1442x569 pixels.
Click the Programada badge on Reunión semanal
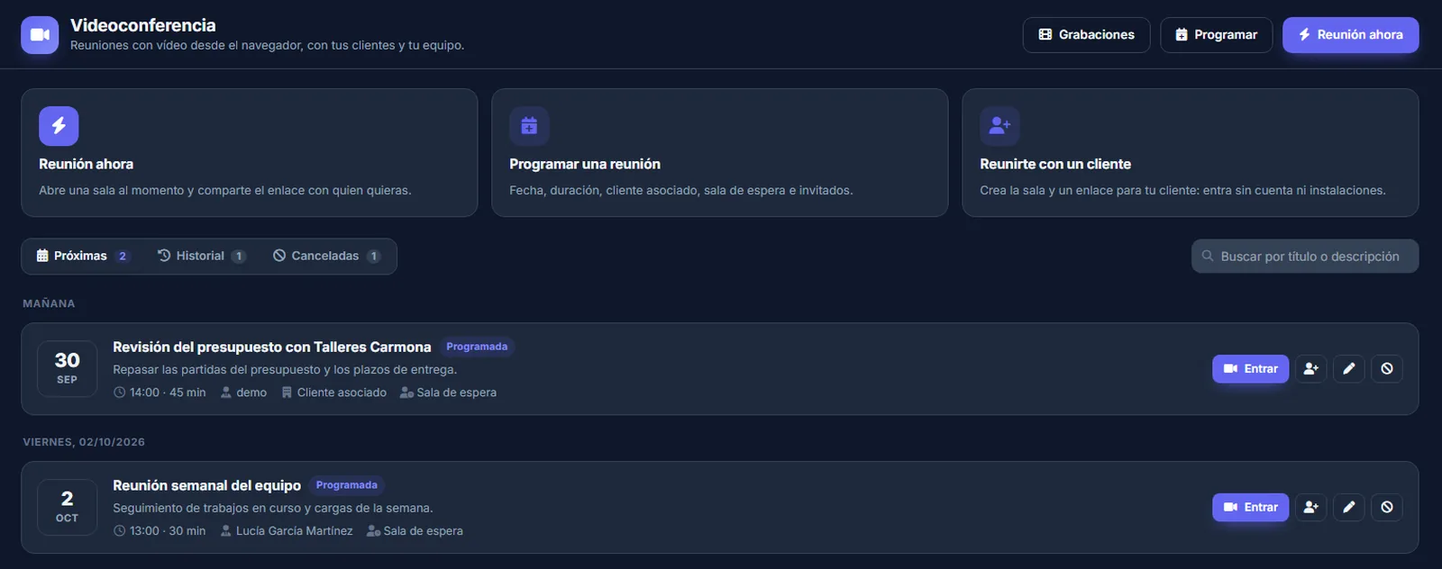pyautogui.click(x=347, y=485)
